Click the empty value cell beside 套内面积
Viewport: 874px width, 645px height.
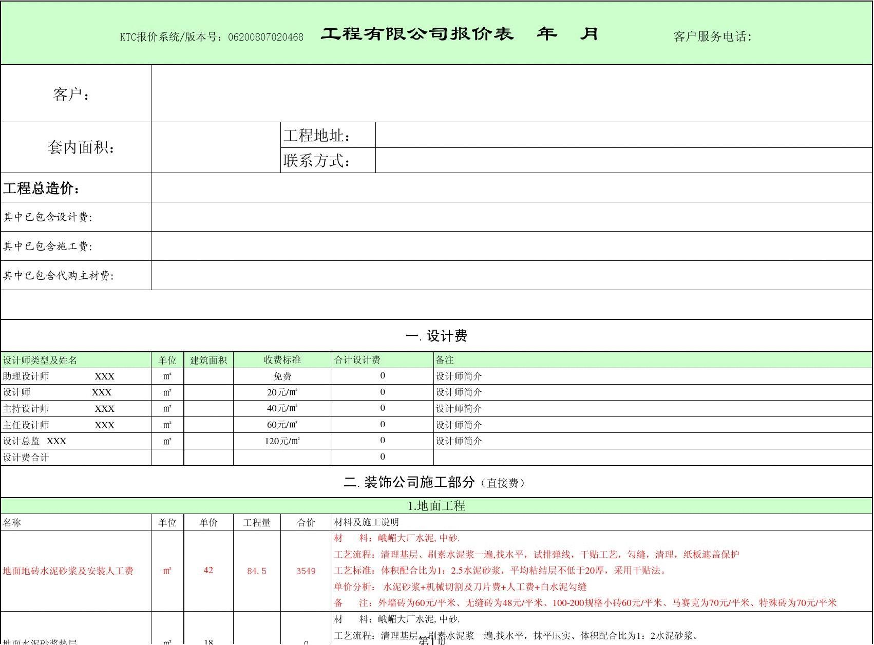point(216,147)
